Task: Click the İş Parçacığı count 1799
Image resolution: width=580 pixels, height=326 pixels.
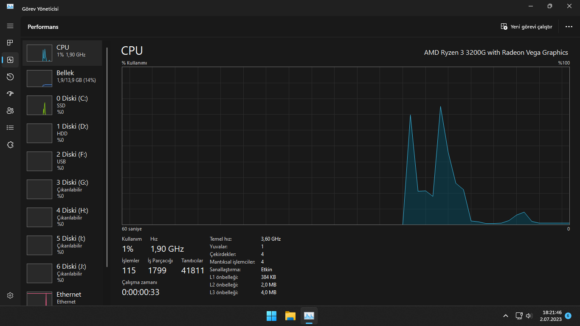Action: click(x=157, y=270)
